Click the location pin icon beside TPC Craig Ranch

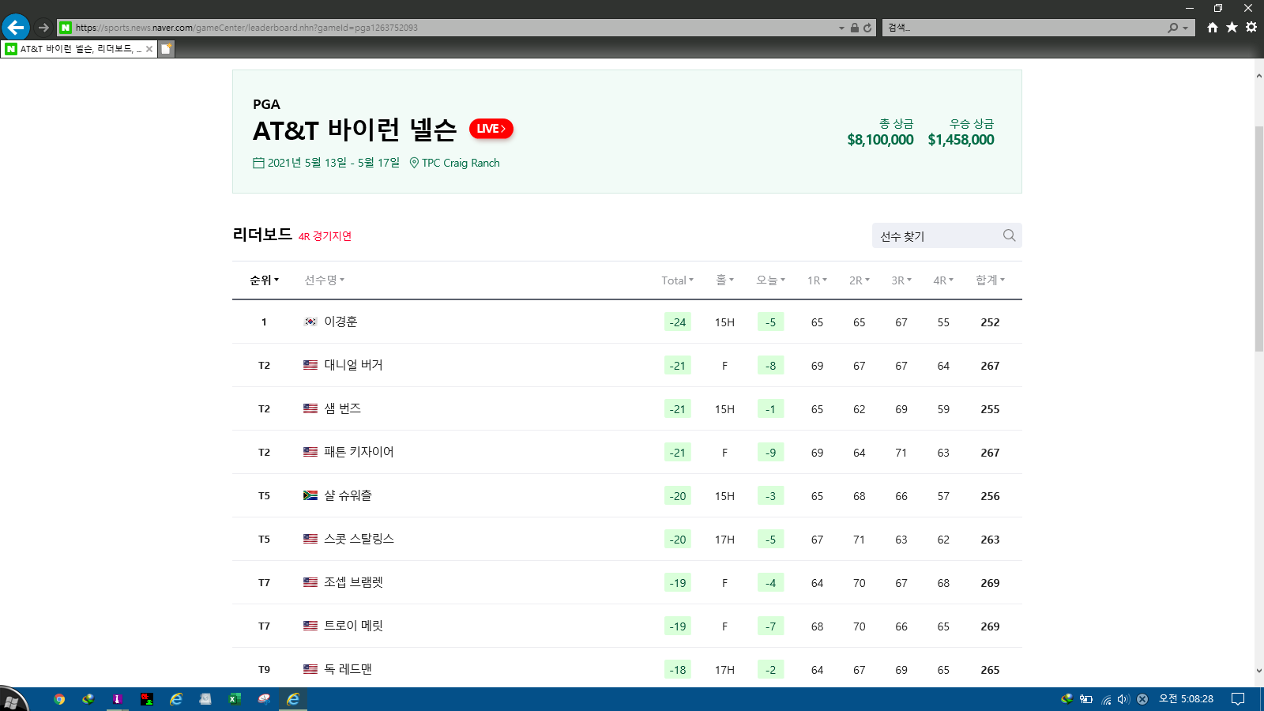414,163
